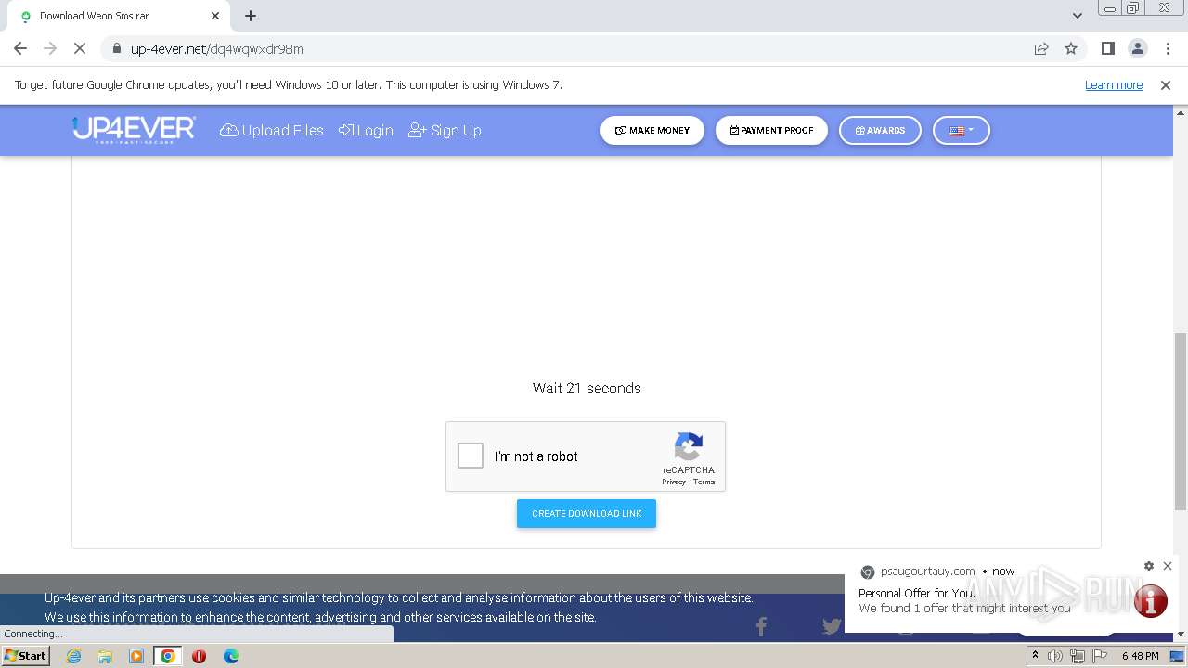Screen dimensions: 1188x668
Task: Open Chrome profile avatar
Action: pyautogui.click(x=1138, y=48)
